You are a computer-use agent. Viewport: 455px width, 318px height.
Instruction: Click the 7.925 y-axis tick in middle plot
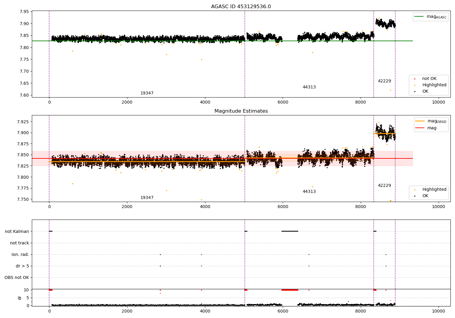tap(23, 122)
